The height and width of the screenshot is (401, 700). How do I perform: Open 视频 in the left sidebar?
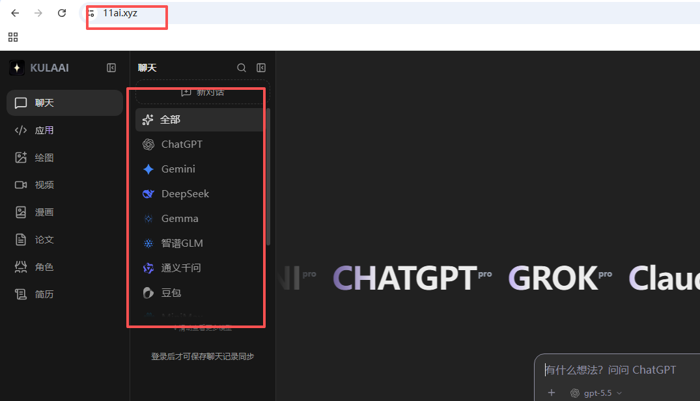64,185
